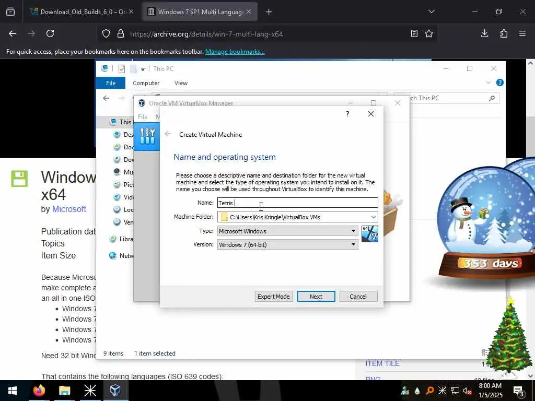Image resolution: width=535 pixels, height=401 pixels.
Task: Click the green floppy disk software icon
Action: pos(19,179)
